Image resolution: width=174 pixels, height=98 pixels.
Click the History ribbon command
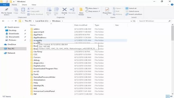(x=117, y=14)
